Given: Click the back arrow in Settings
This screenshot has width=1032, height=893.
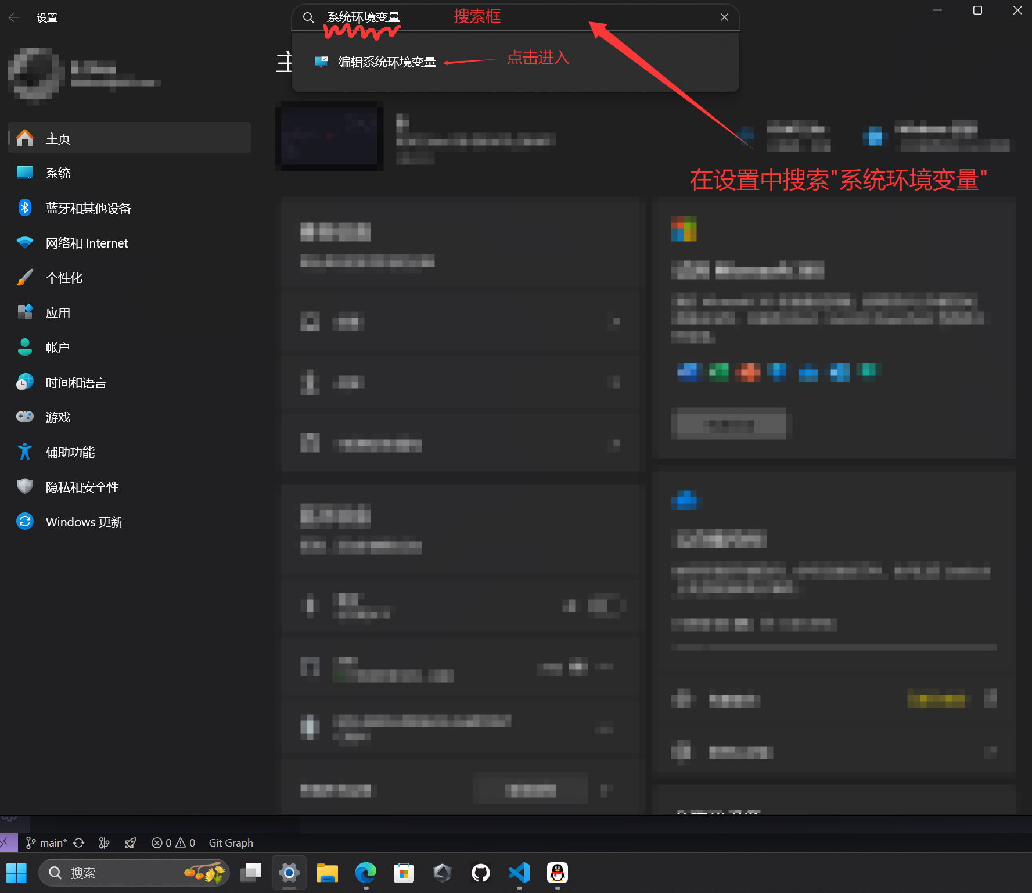Looking at the screenshot, I should (14, 18).
